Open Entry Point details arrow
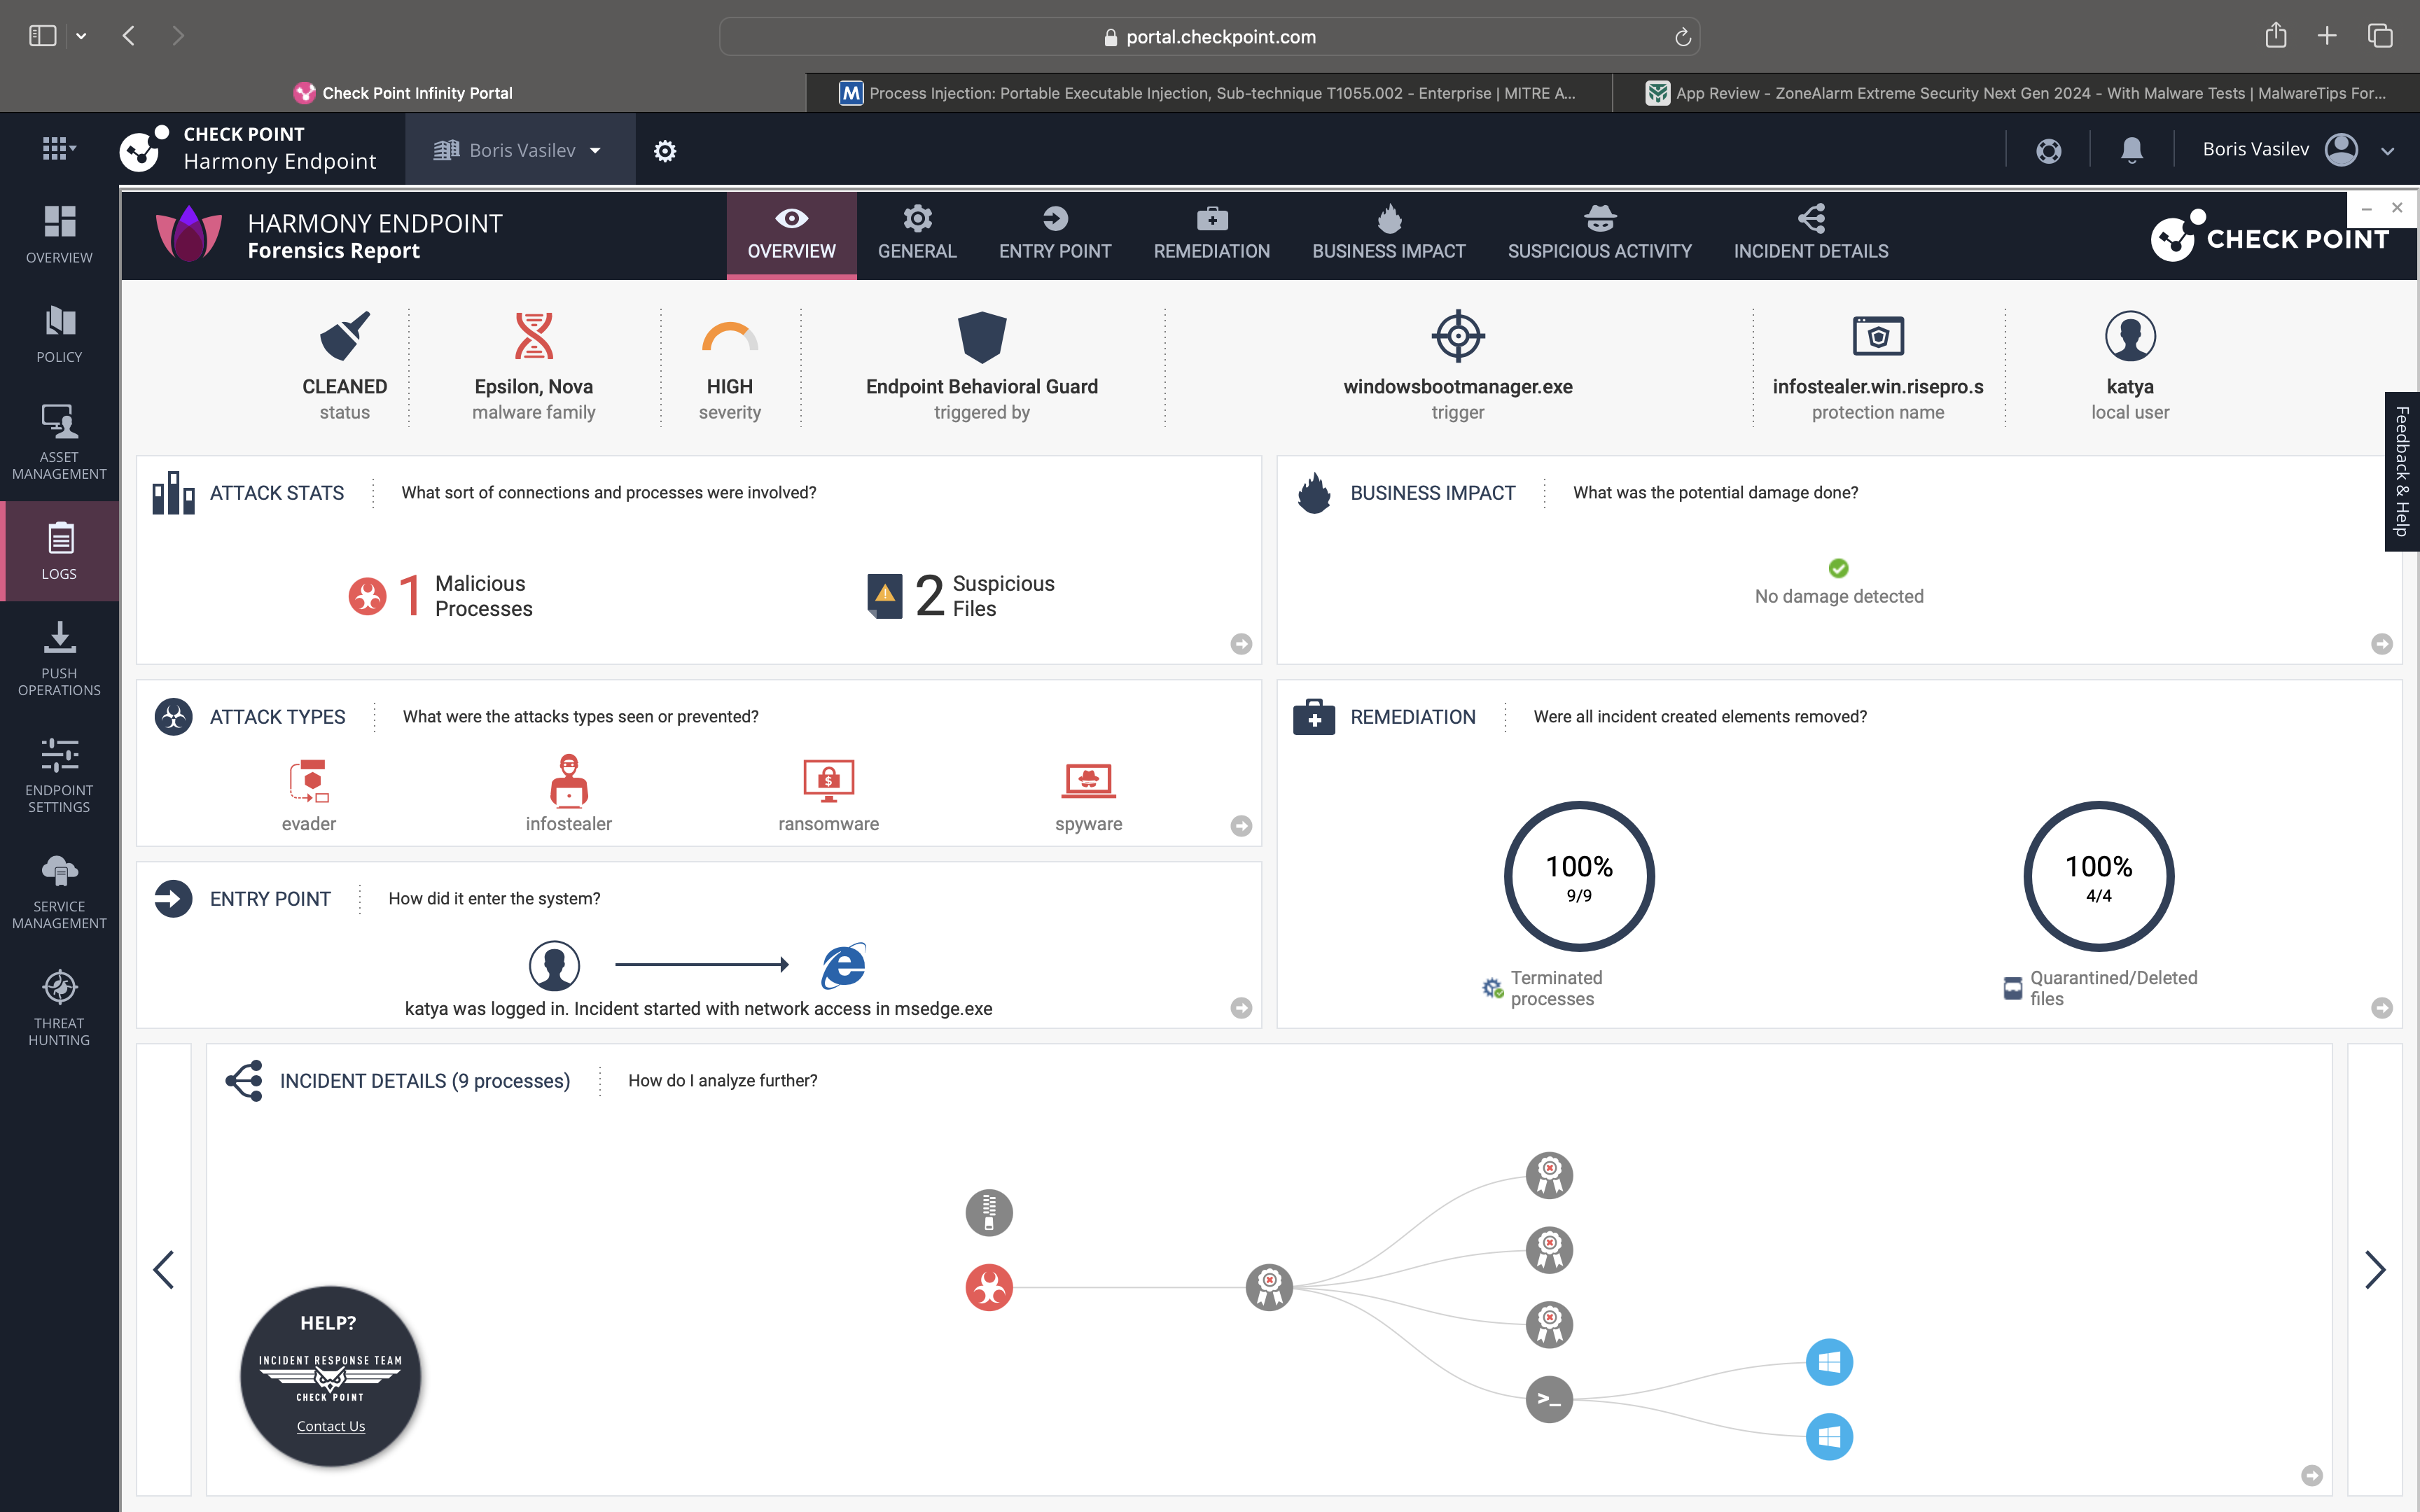The width and height of the screenshot is (2420, 1512). 1241,1008
